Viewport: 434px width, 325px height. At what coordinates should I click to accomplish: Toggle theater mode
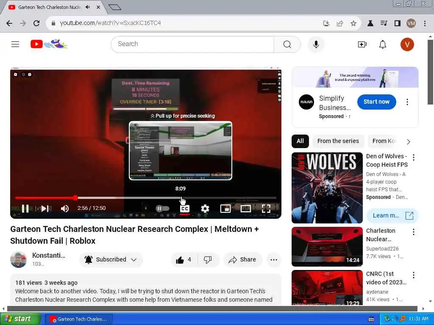(x=245, y=209)
